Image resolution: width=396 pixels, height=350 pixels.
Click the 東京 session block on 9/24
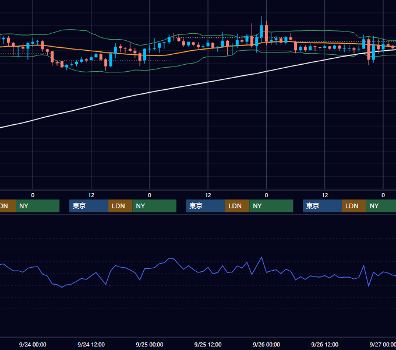(89, 206)
